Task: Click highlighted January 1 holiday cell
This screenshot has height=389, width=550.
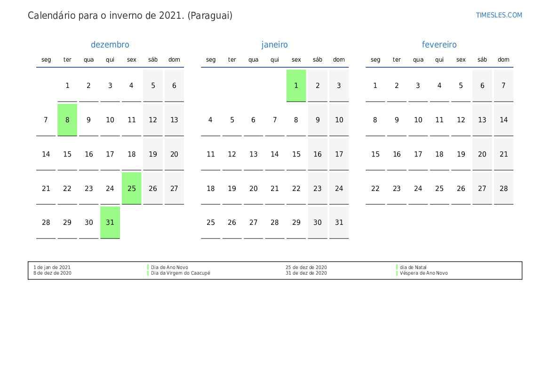Action: click(x=296, y=86)
